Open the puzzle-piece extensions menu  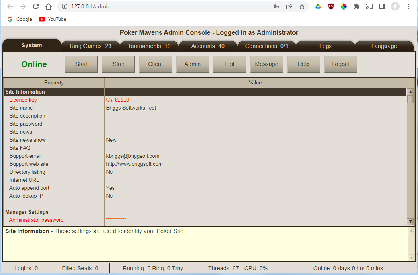click(x=356, y=6)
